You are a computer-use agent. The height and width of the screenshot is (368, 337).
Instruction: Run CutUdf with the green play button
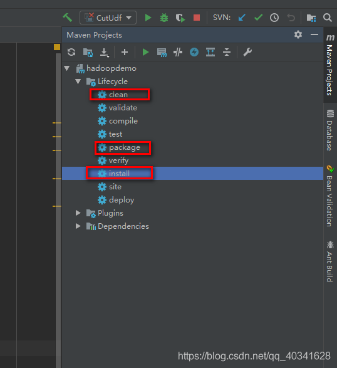pos(148,18)
